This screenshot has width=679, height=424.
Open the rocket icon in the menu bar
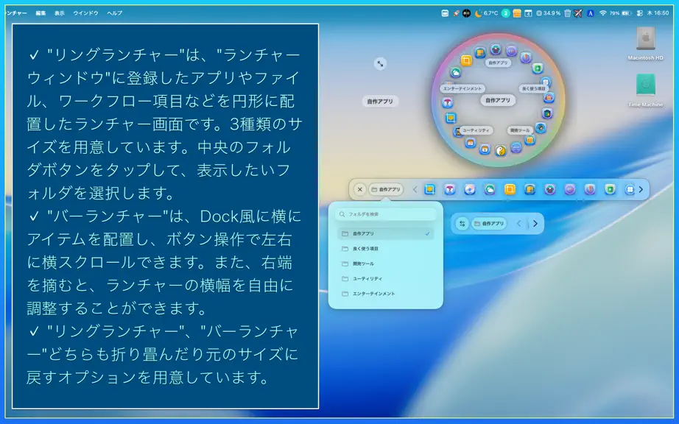tap(456, 13)
